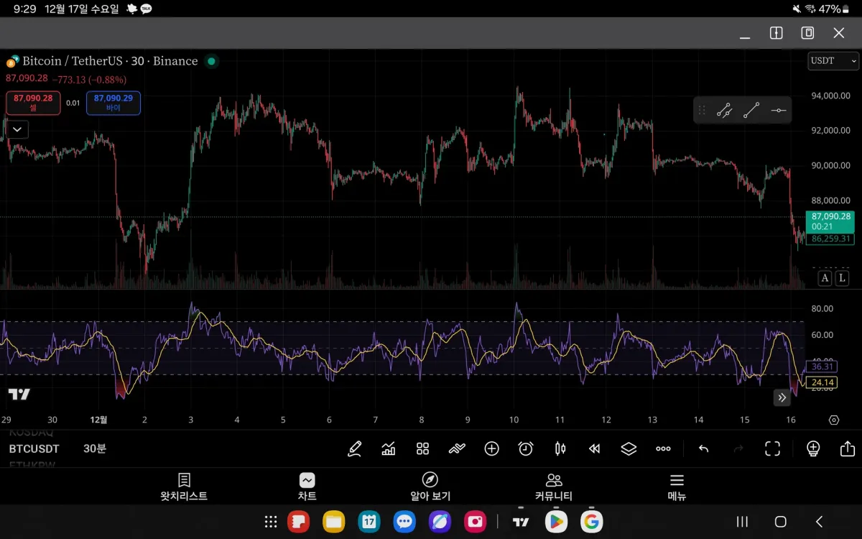This screenshot has width=862, height=539.
Task: Toggle auto scale with the A button
Action: (825, 278)
